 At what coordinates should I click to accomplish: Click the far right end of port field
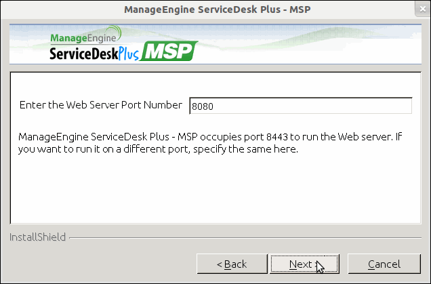[x=405, y=106]
